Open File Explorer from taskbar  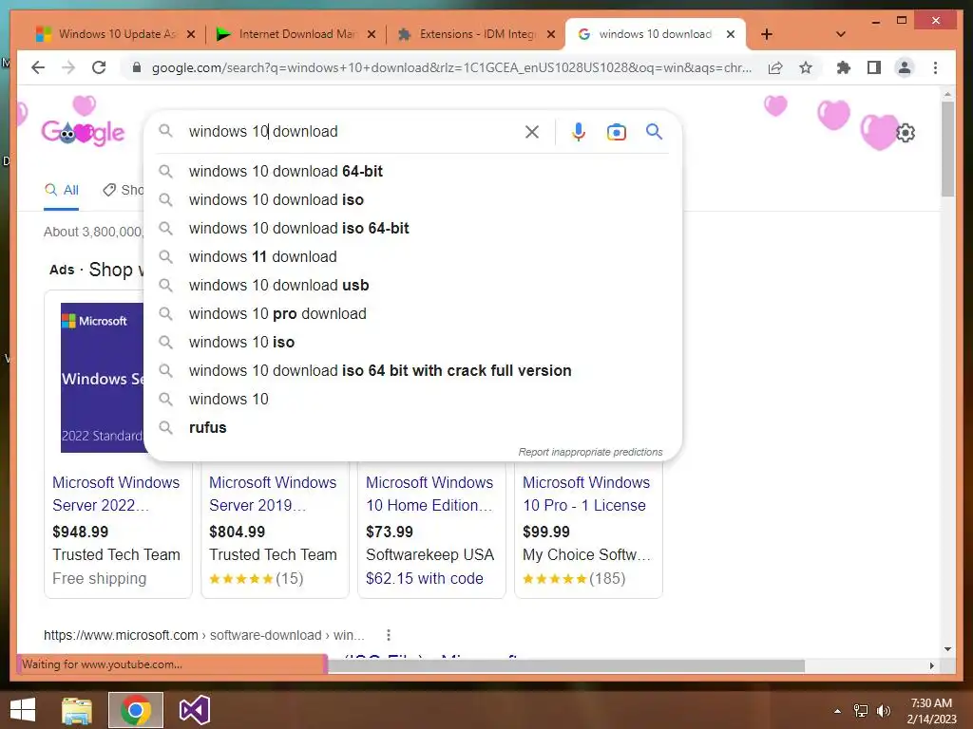pos(77,710)
